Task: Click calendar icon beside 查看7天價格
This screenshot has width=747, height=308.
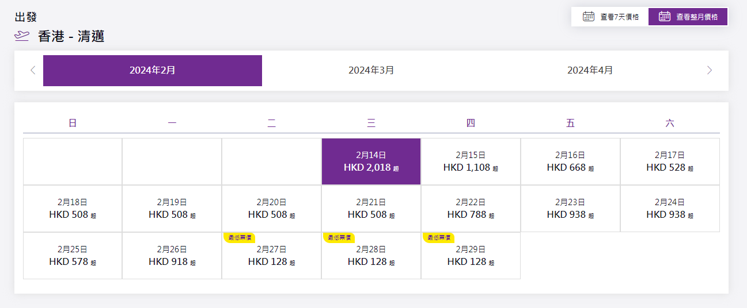Action: coord(588,17)
